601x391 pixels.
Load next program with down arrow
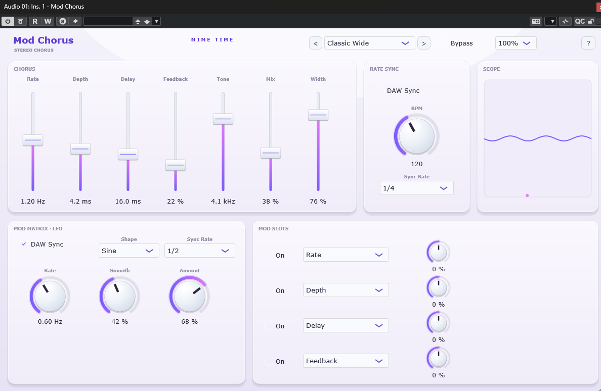point(147,21)
